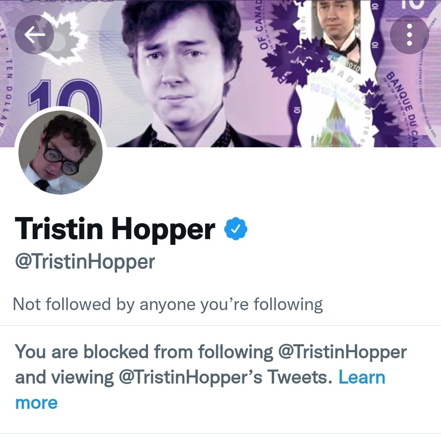Click the 'BANQUE DU CANADA' banner text
The height and width of the screenshot is (437, 441).
click(x=403, y=108)
